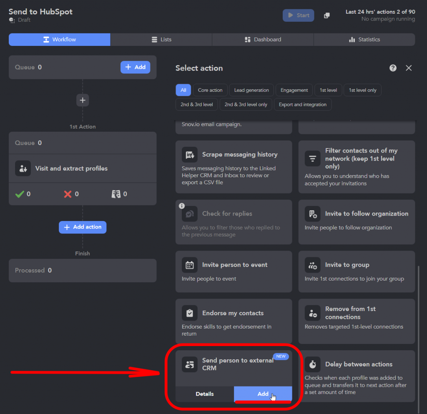
Task: Open help question mark in Select action
Action: click(x=393, y=68)
